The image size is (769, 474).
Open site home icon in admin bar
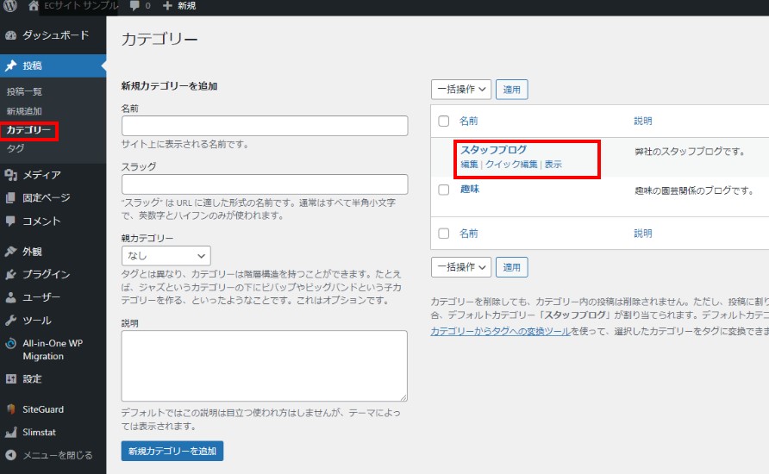33,6
